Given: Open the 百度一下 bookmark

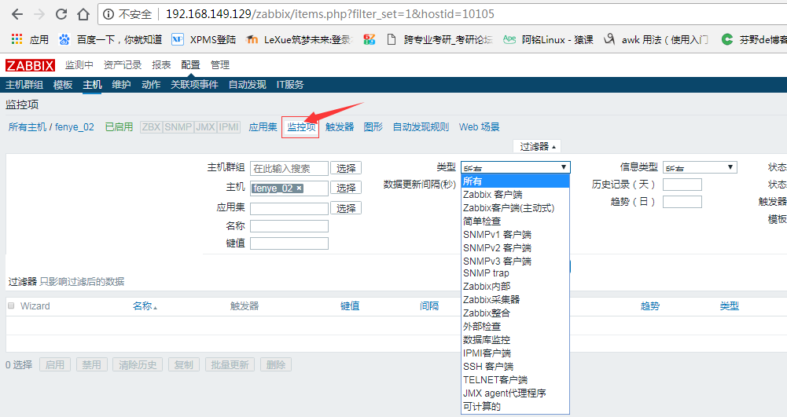Looking at the screenshot, I should pos(110,39).
